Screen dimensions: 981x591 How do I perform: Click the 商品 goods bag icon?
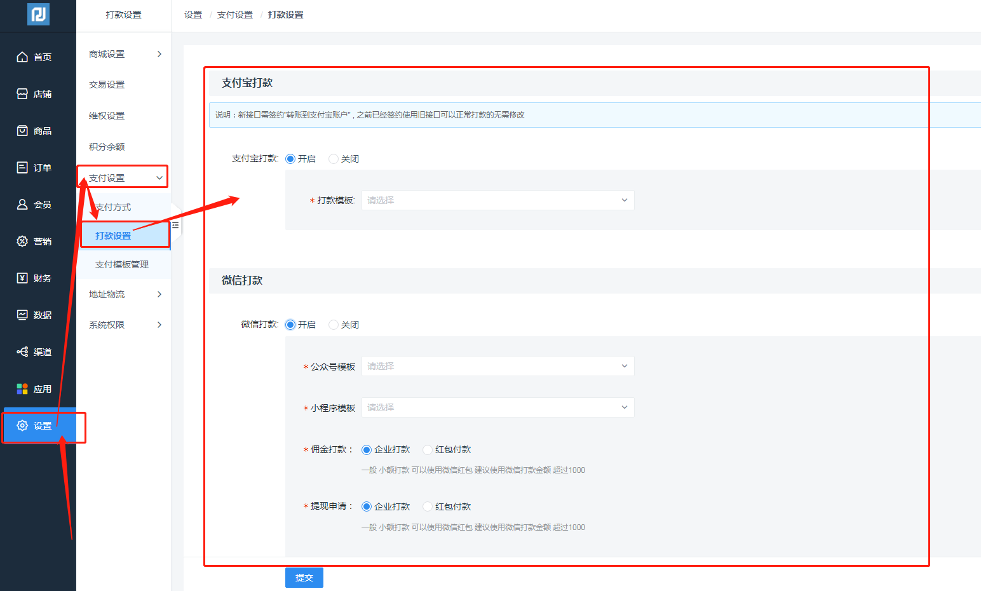tap(22, 130)
